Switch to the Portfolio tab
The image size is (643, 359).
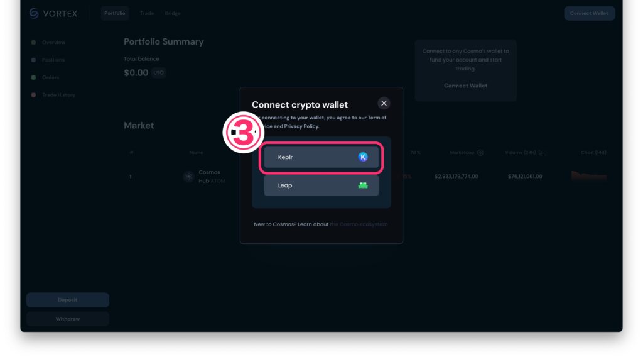(115, 13)
